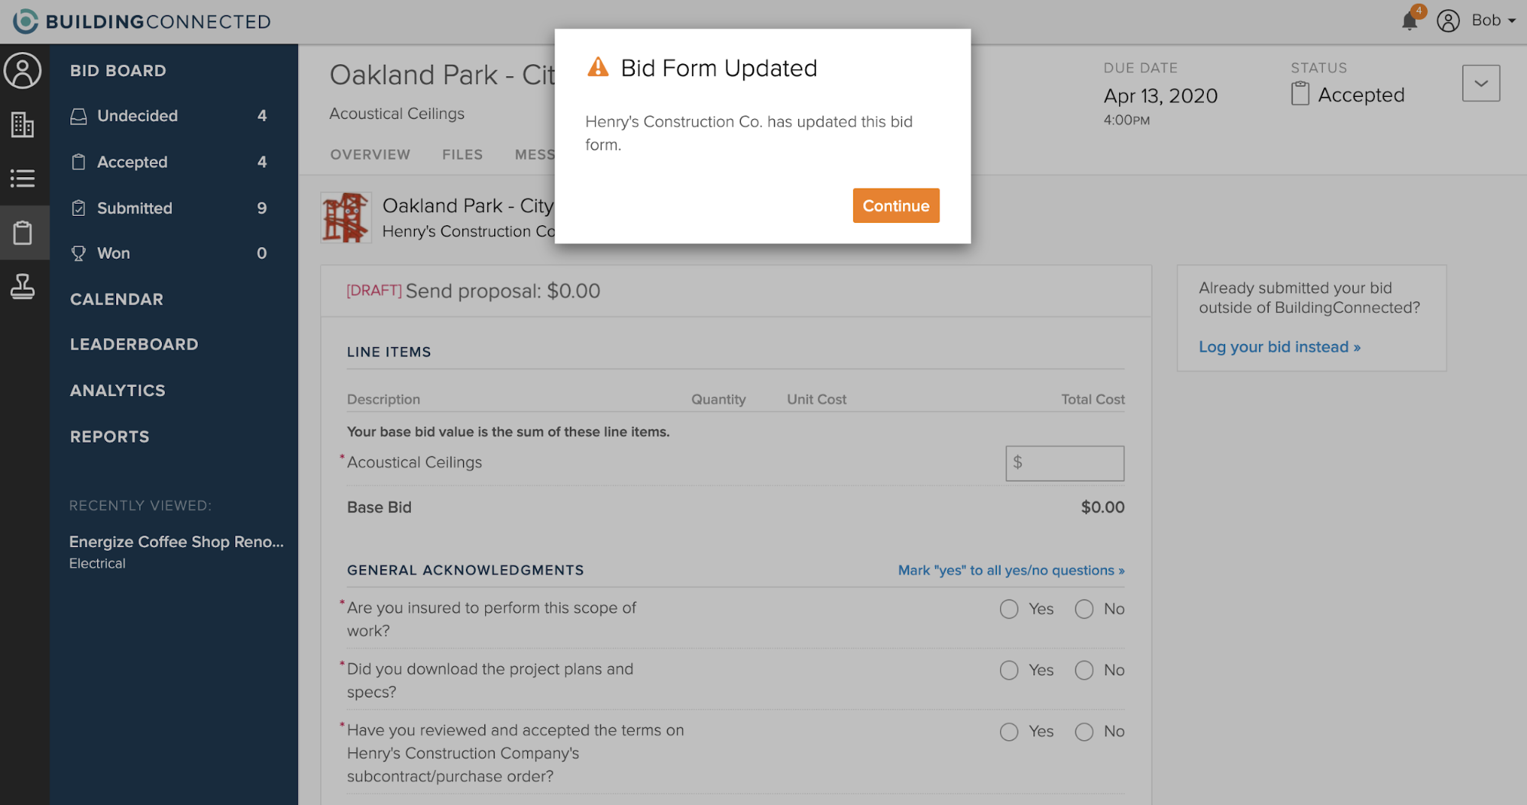Switch to the OVERVIEW tab
Viewport: 1527px width, 805px height.
click(370, 155)
